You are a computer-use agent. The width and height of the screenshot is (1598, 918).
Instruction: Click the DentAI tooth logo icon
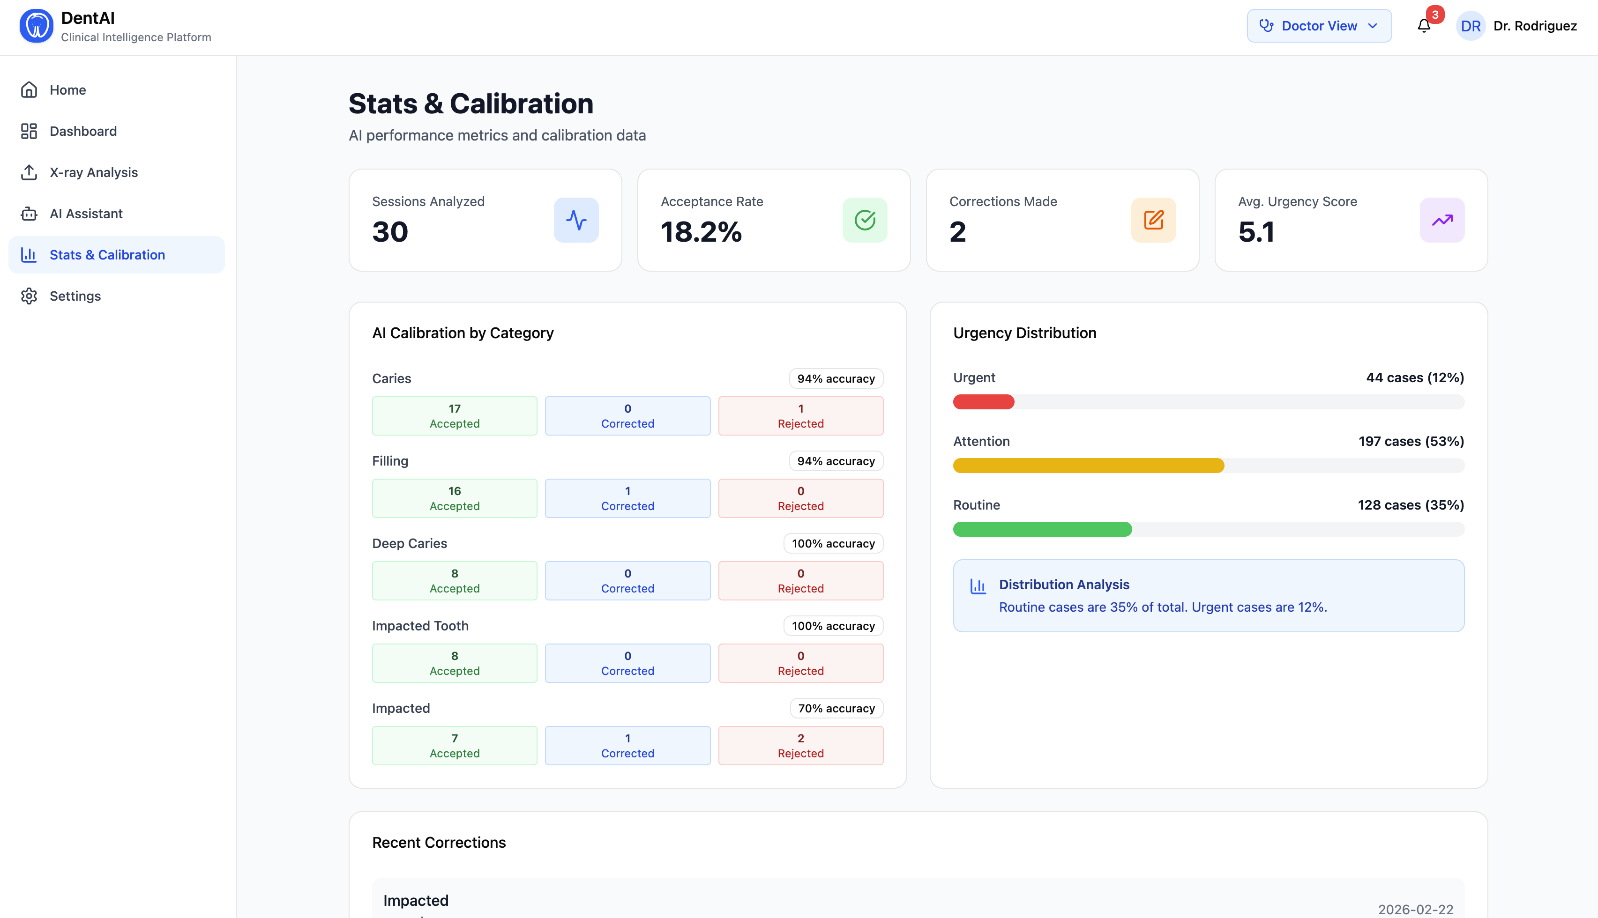(36, 26)
